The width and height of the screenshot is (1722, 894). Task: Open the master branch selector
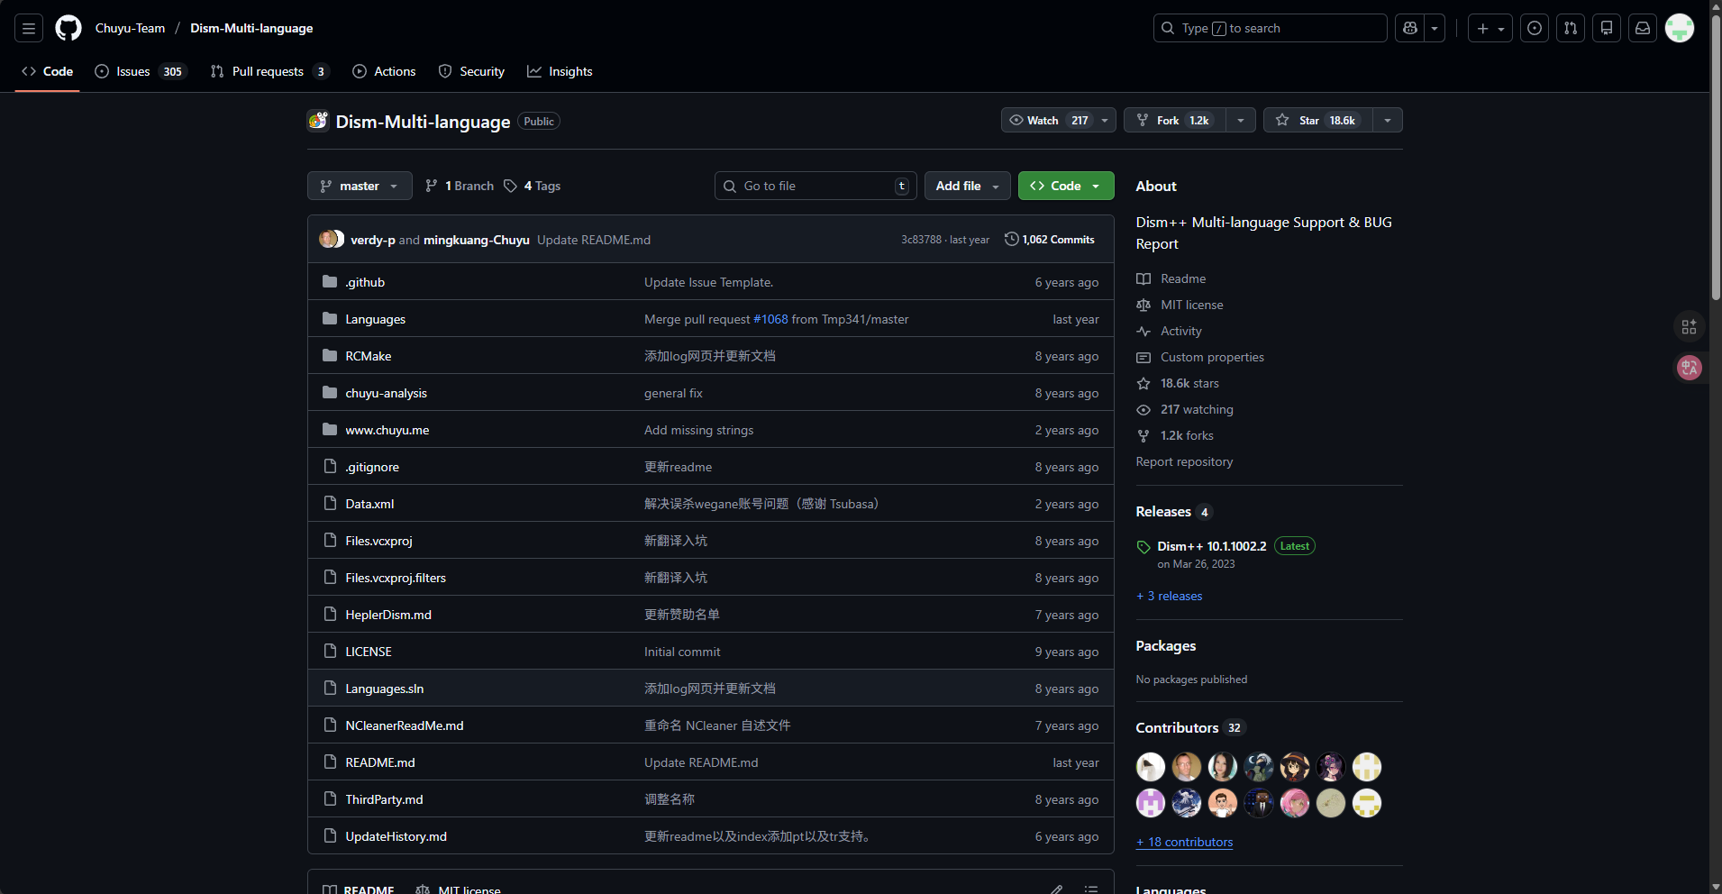(360, 186)
